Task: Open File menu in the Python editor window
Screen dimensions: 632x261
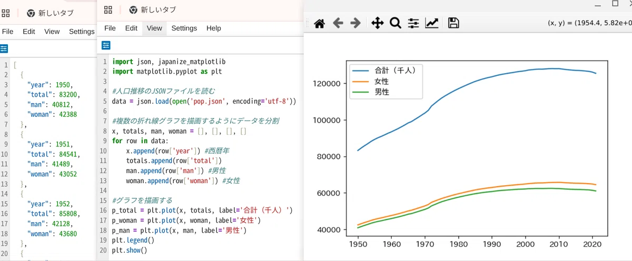Action: (x=110, y=28)
